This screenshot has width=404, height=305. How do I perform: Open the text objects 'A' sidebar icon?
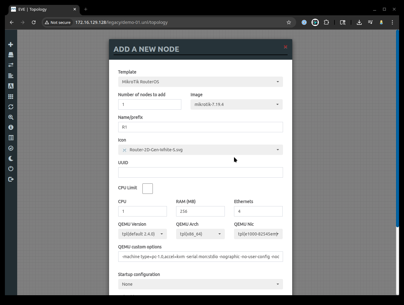click(x=11, y=86)
